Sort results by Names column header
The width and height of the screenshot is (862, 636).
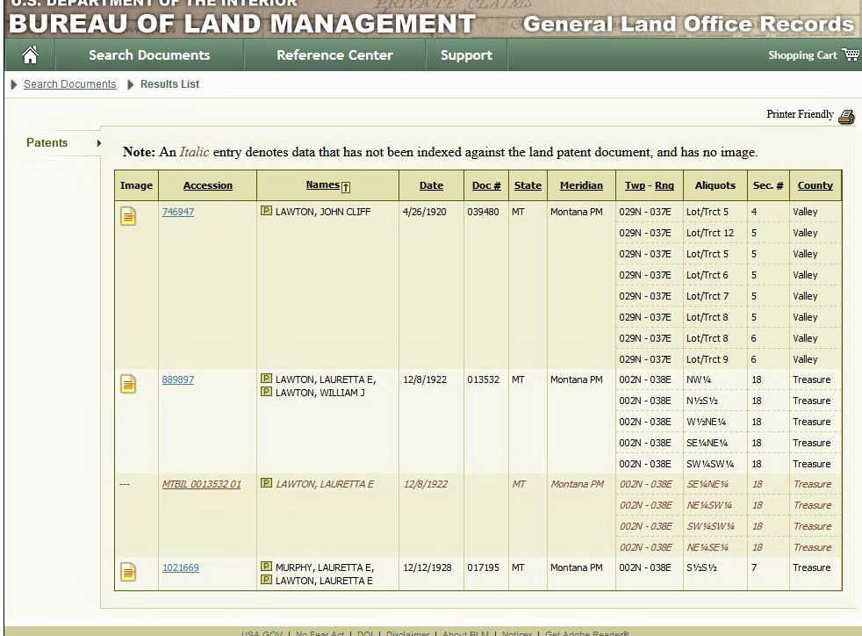(x=323, y=184)
